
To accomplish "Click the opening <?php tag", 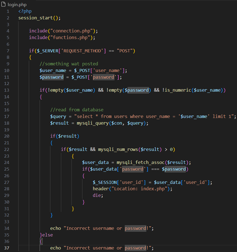I will (24, 11).
